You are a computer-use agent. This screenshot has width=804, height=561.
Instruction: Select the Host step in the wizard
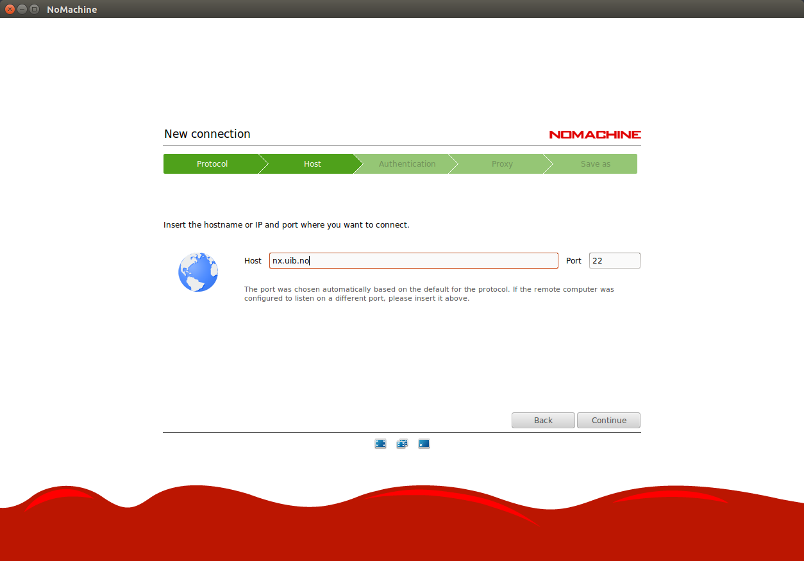pos(312,164)
